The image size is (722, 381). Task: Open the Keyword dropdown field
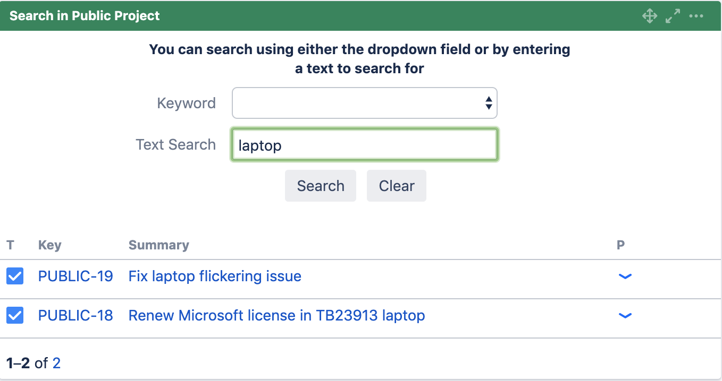(364, 103)
